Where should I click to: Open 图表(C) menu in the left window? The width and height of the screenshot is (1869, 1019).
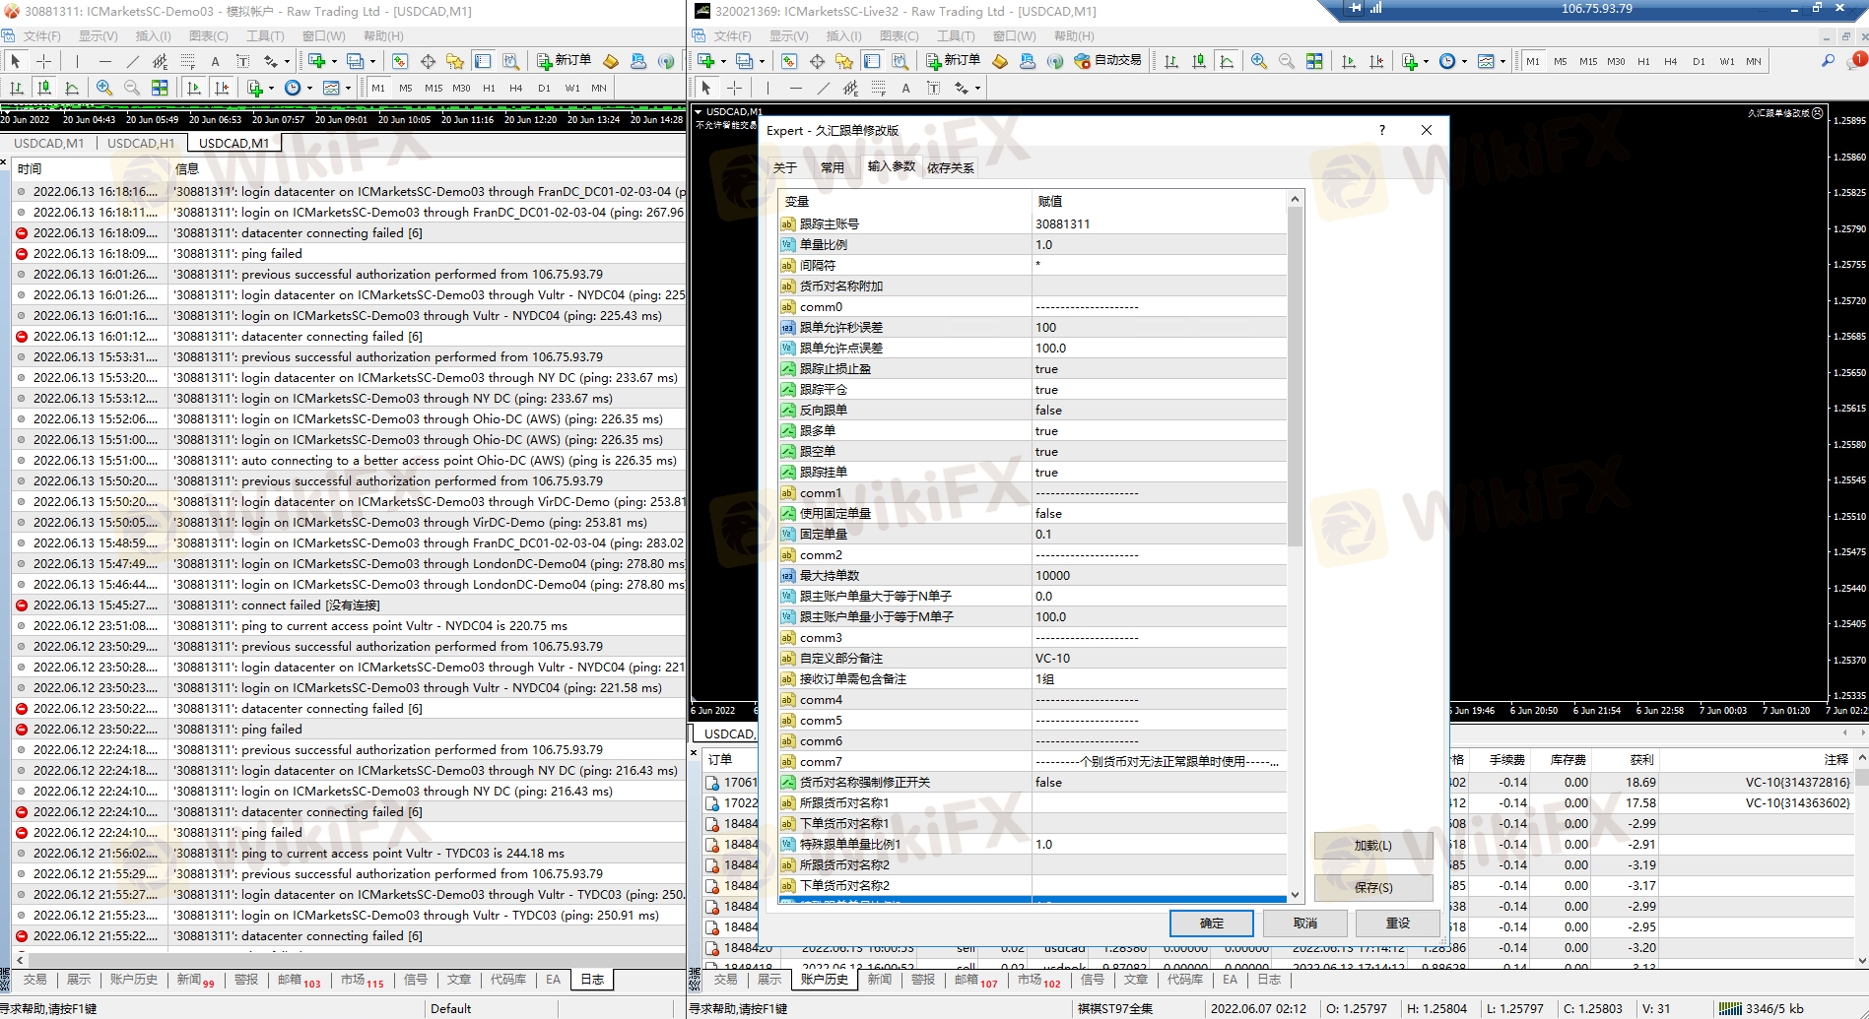tap(208, 35)
